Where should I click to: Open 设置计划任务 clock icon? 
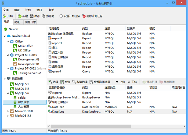pos(61,16)
